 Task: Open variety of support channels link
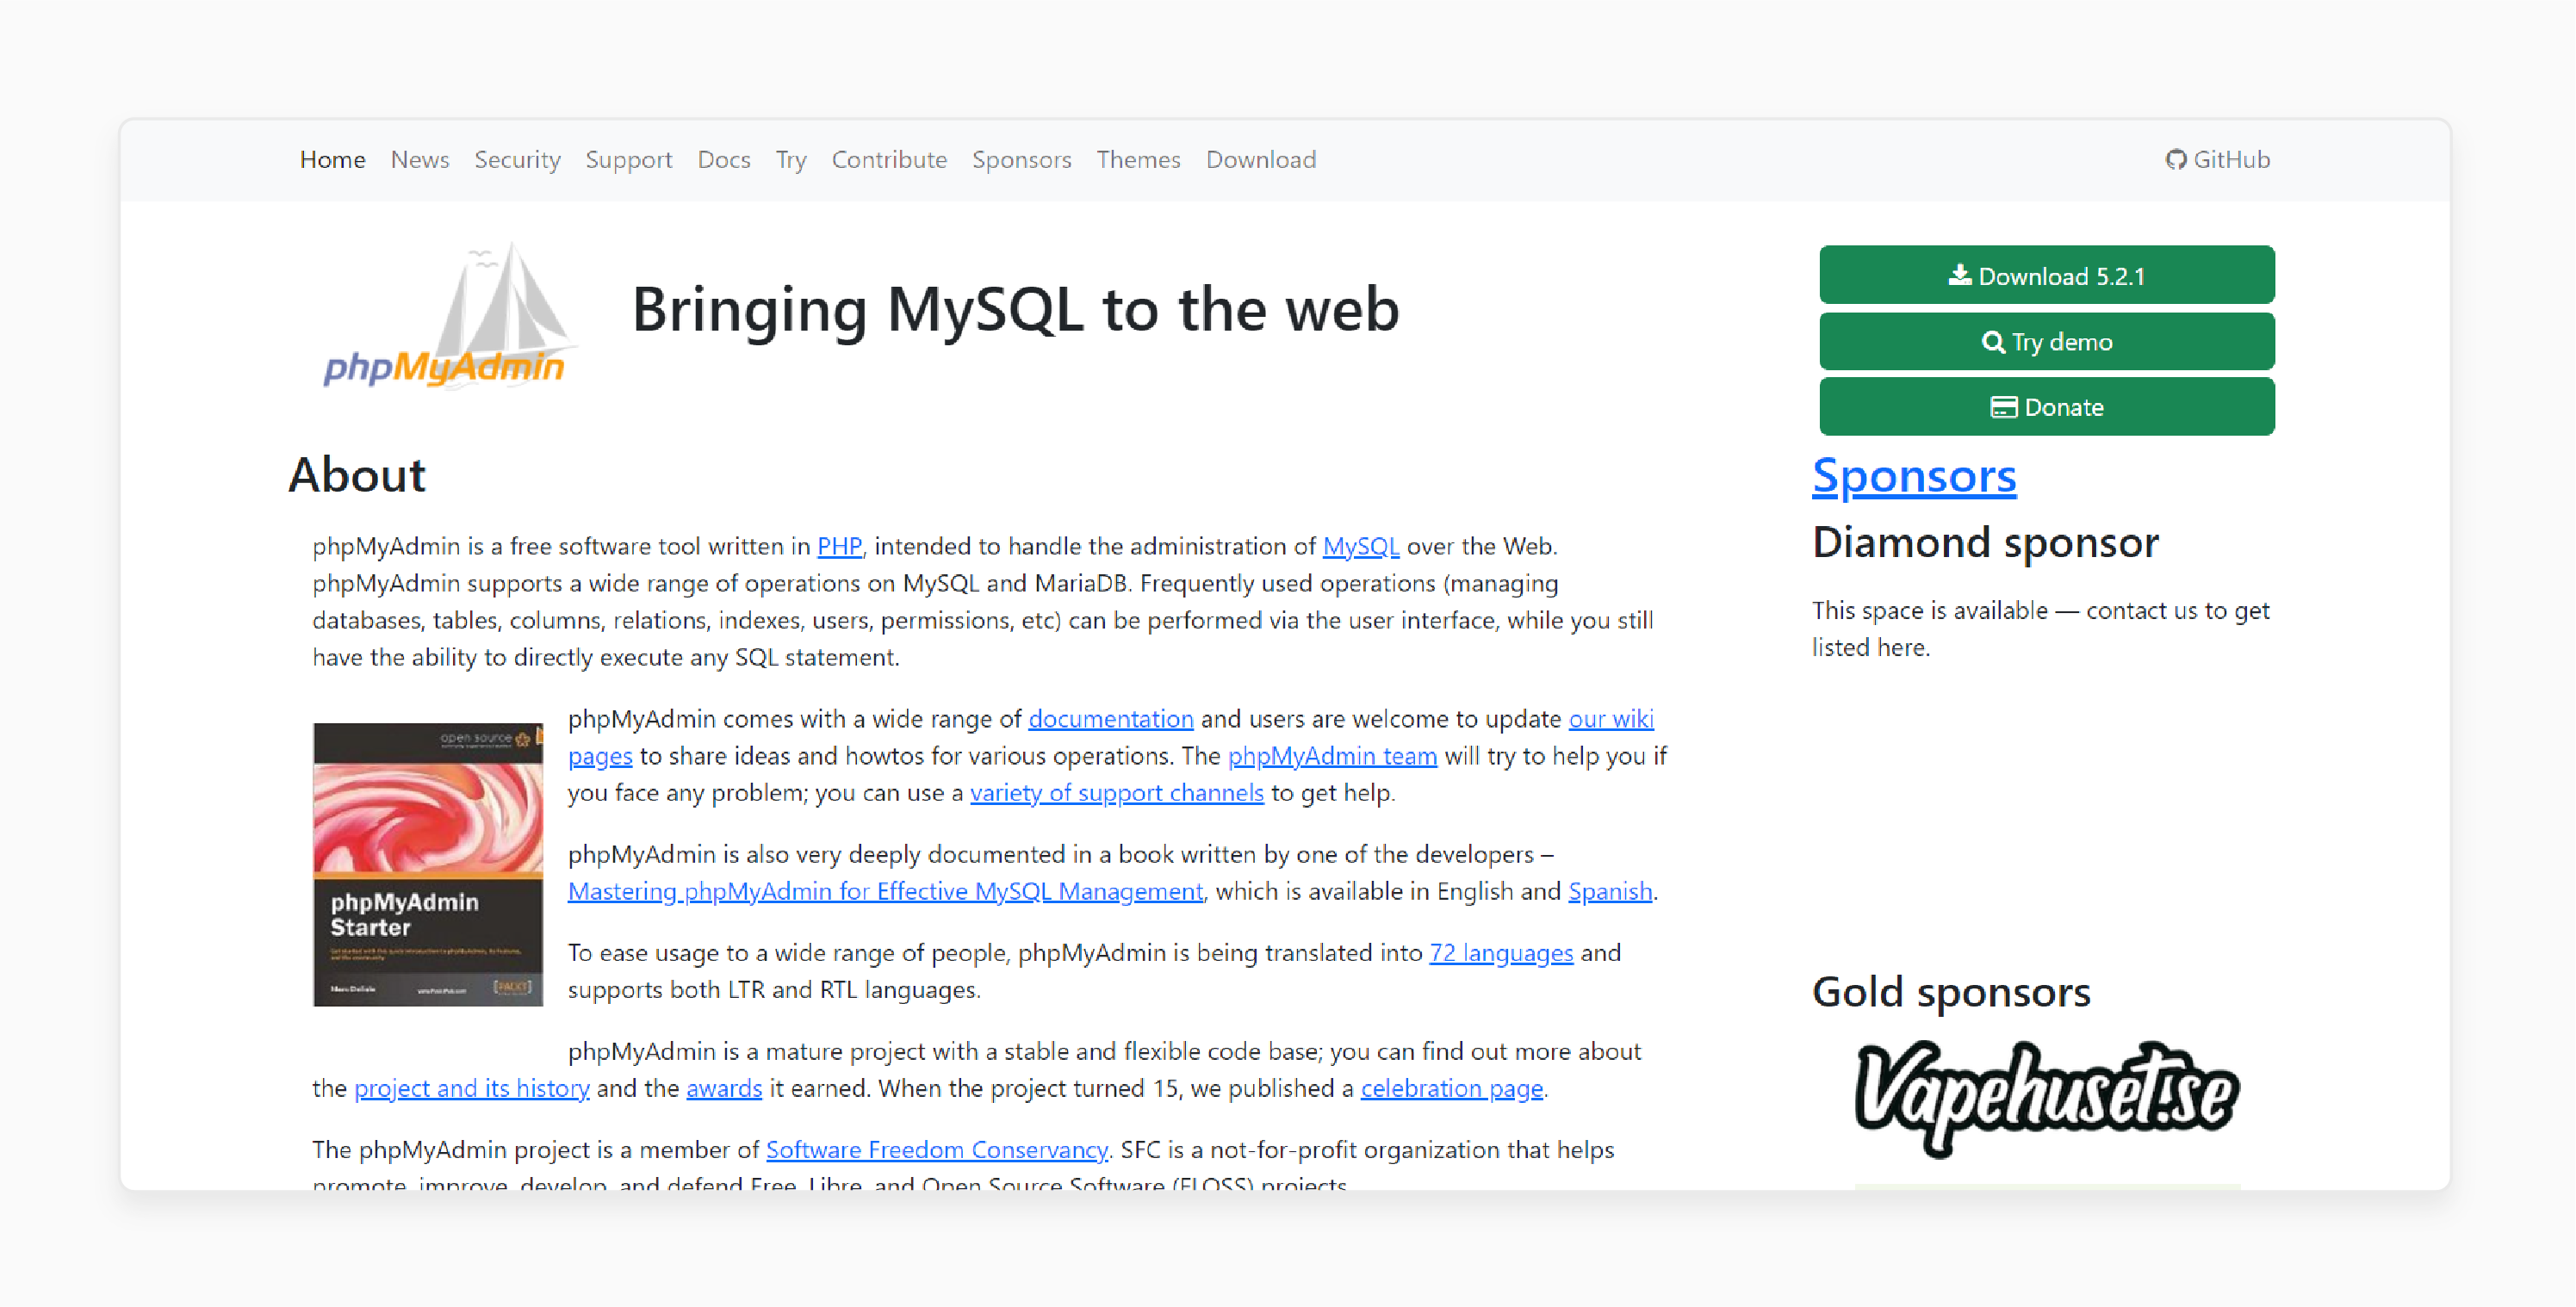pyautogui.click(x=1117, y=793)
